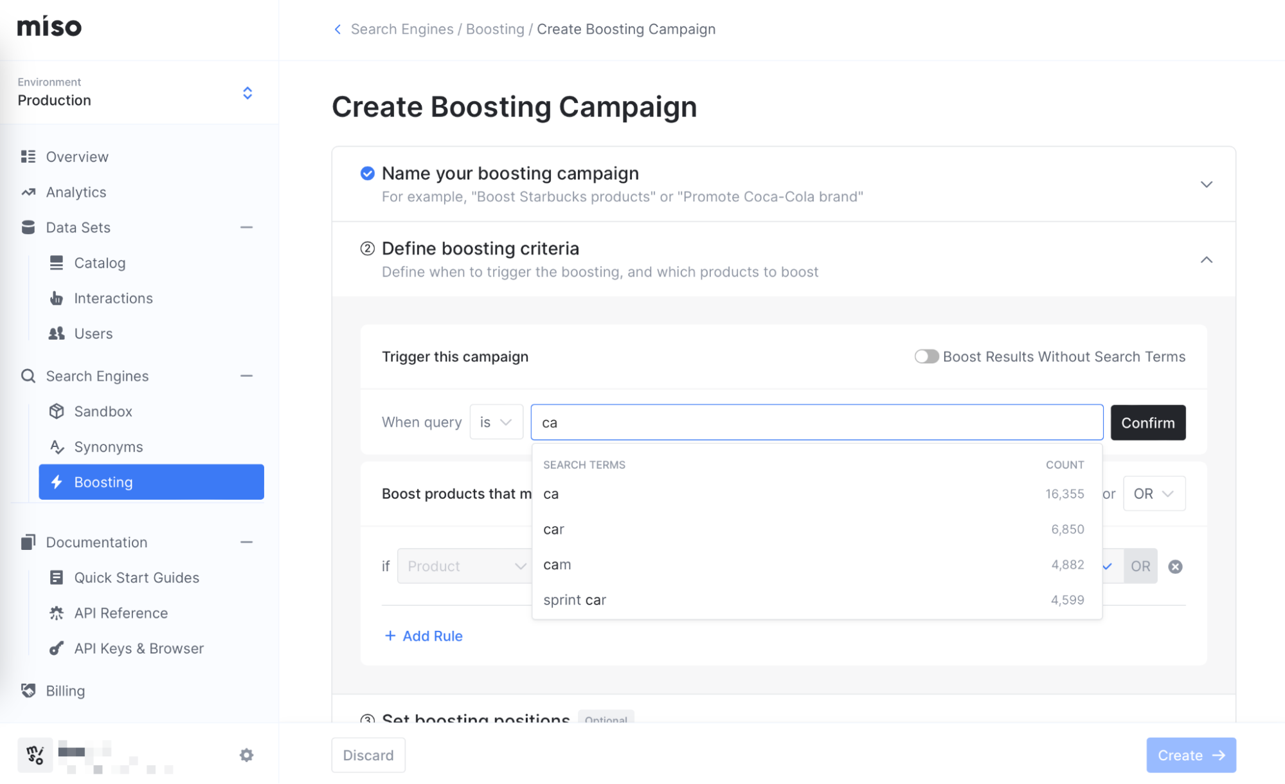1285x784 pixels.
Task: Click the Analytics trend icon
Action: (28, 192)
